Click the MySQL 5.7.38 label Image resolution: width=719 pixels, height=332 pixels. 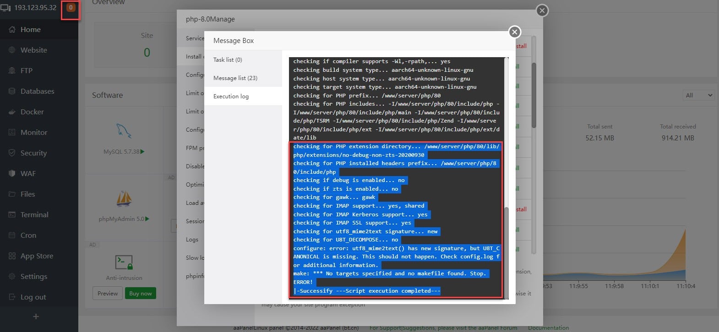[122, 151]
